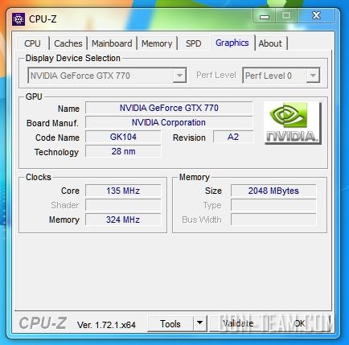Image resolution: width=349 pixels, height=345 pixels.
Task: Click the Validate button
Action: 238,323
